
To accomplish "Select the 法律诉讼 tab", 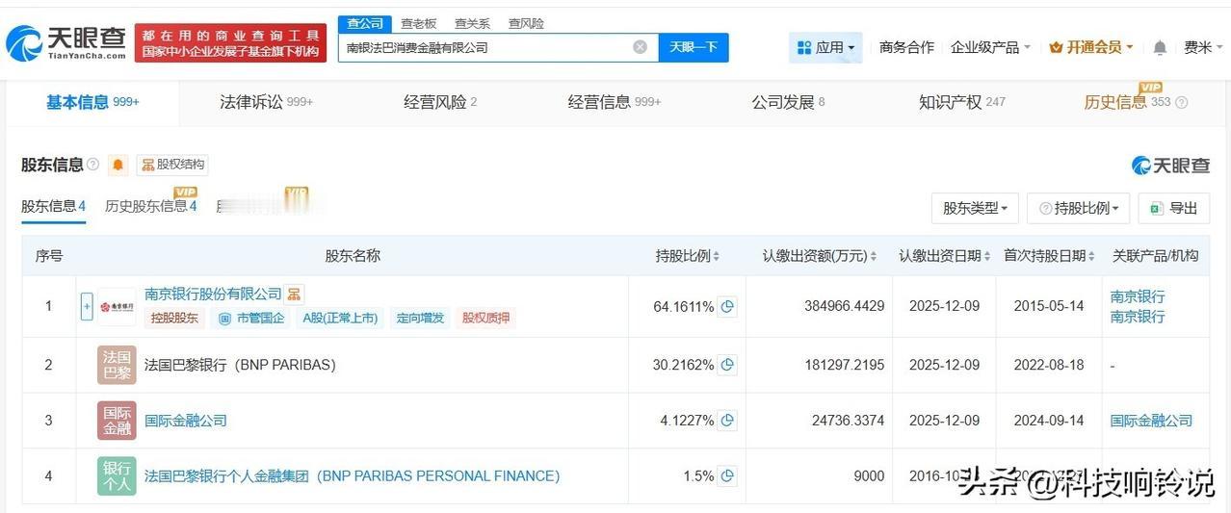I will pos(266,102).
